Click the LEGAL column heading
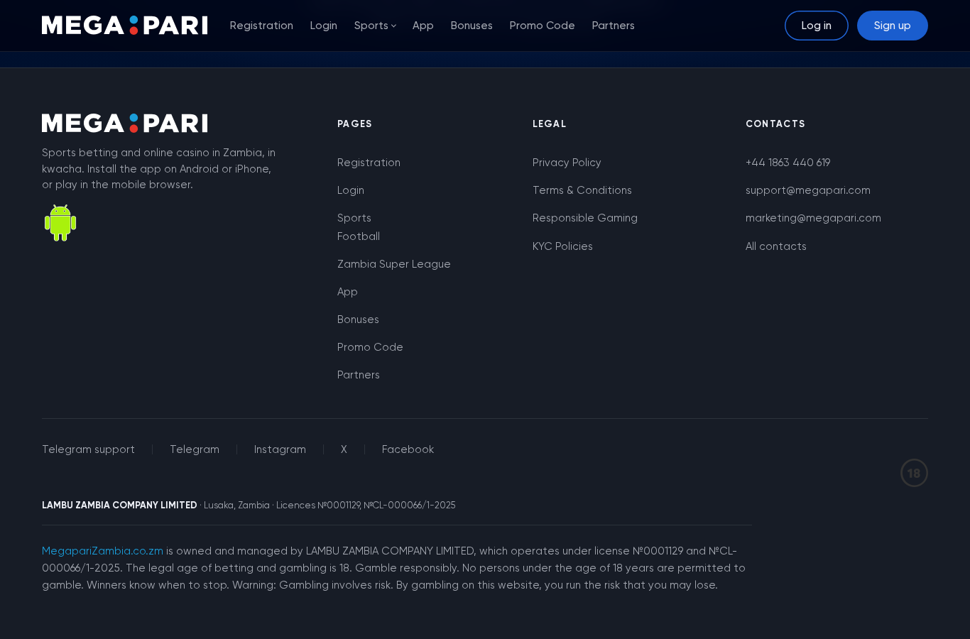Screen dimensions: 970x639 pyautogui.click(x=550, y=124)
